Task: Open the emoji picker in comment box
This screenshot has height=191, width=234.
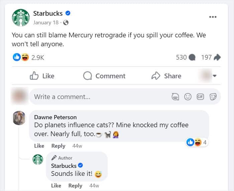Action: coord(188,97)
